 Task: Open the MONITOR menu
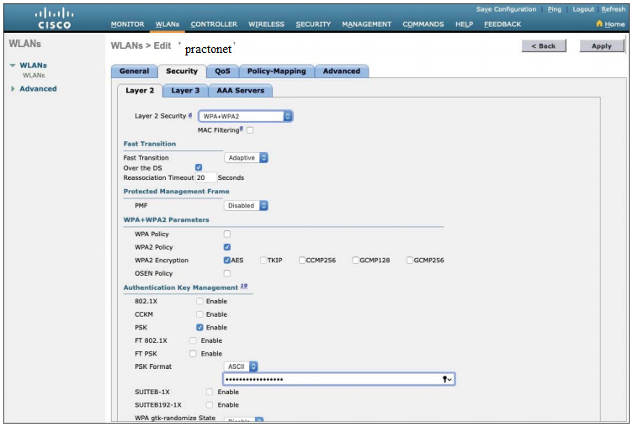pyautogui.click(x=128, y=24)
